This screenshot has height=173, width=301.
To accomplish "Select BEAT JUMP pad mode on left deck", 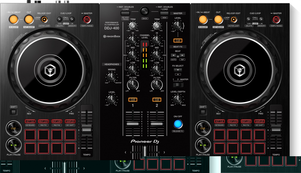I will pyautogui.click(x=57, y=121).
